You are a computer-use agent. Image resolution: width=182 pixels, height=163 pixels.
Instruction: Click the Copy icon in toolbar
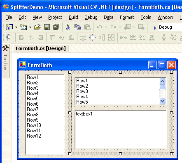click(x=77, y=27)
